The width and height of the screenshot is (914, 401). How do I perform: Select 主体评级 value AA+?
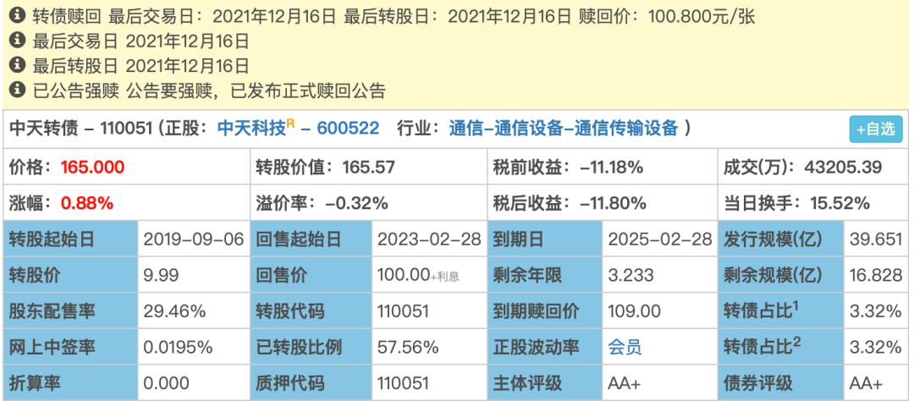625,383
